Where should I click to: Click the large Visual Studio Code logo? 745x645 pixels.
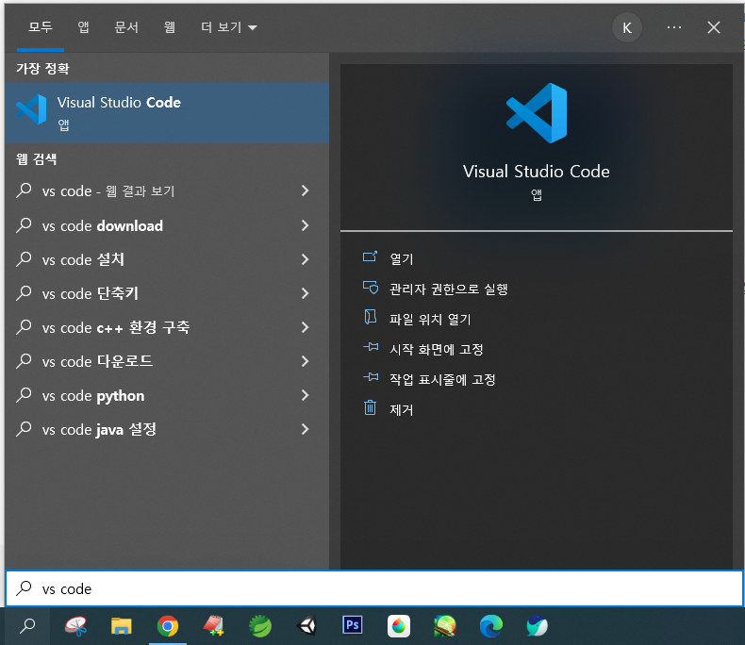[x=537, y=113]
